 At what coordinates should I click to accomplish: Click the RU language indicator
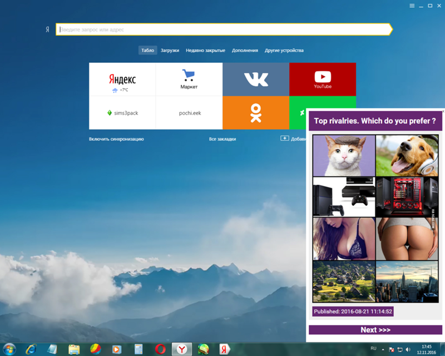pos(373,348)
